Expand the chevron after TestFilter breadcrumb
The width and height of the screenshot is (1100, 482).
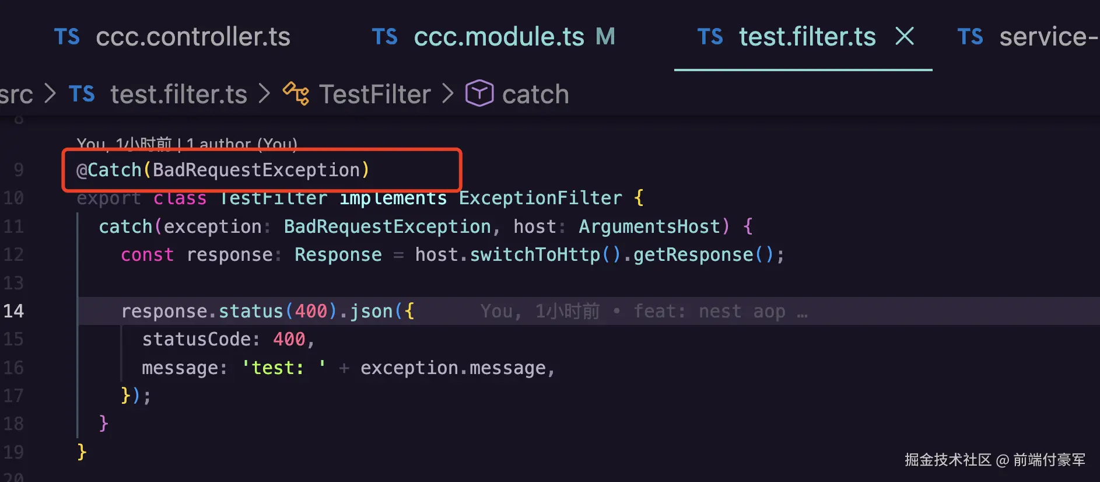448,93
